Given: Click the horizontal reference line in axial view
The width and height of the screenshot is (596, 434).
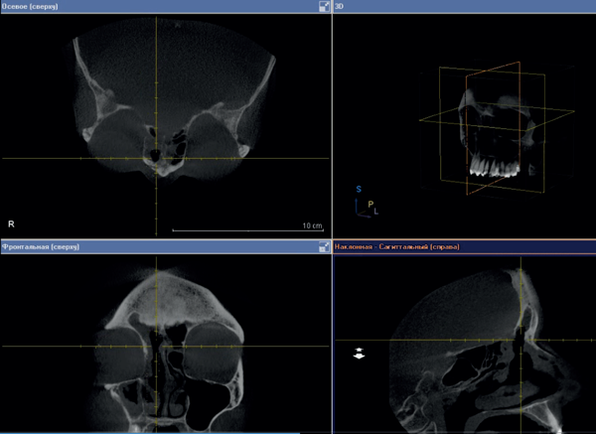Looking at the screenshot, I should pos(60,158).
